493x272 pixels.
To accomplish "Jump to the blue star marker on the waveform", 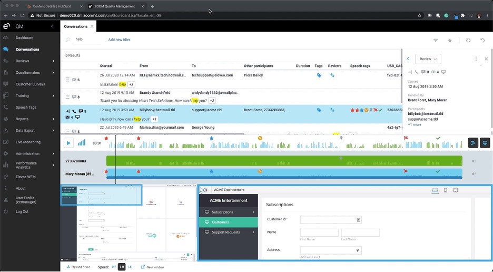I will [x=211, y=138].
